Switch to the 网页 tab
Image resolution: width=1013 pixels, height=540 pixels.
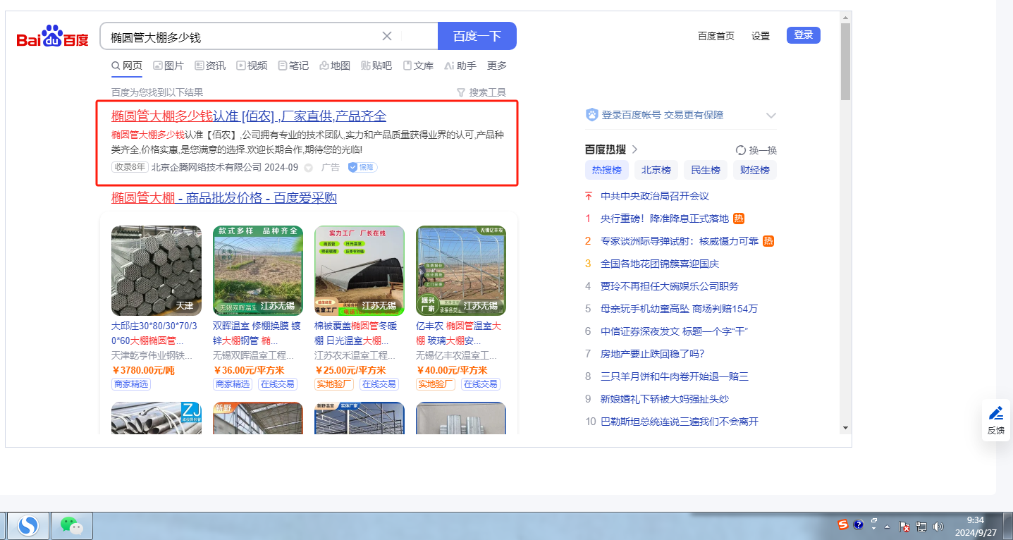127,66
